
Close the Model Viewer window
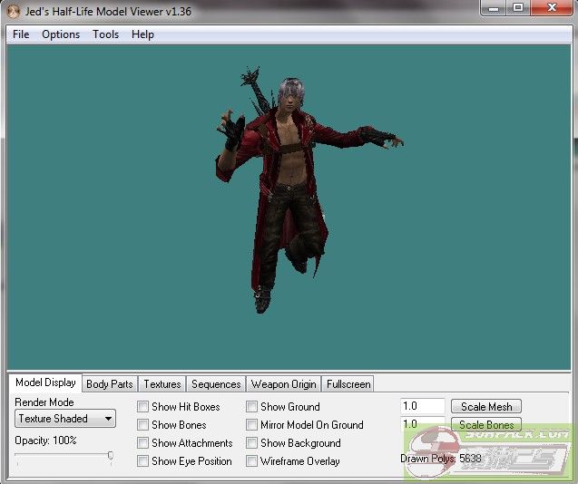(x=552, y=8)
